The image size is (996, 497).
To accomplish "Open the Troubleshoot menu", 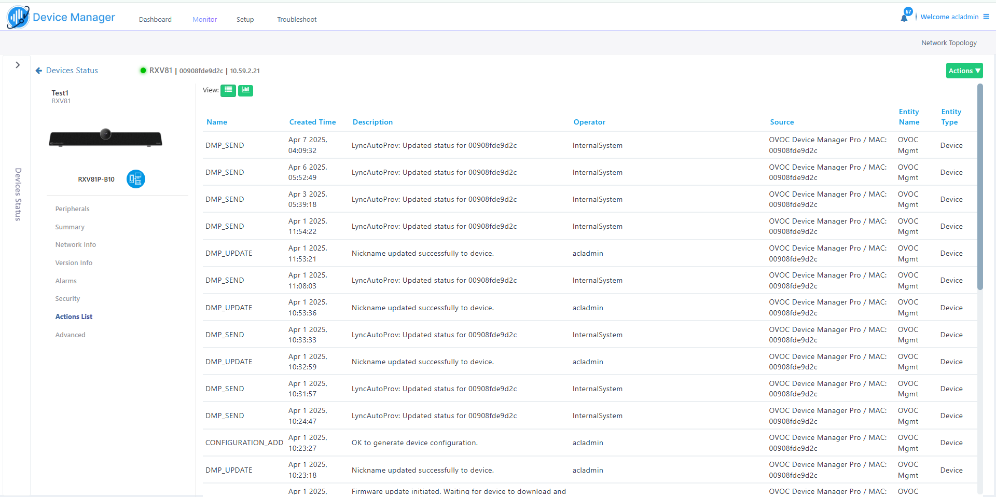I will point(297,19).
